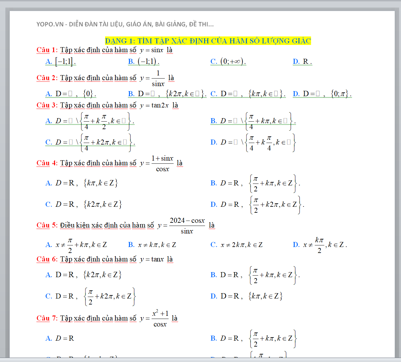The width and height of the screenshot is (401, 362).
Task: Select answer C with kπ in Câu 2
Action: [248, 94]
